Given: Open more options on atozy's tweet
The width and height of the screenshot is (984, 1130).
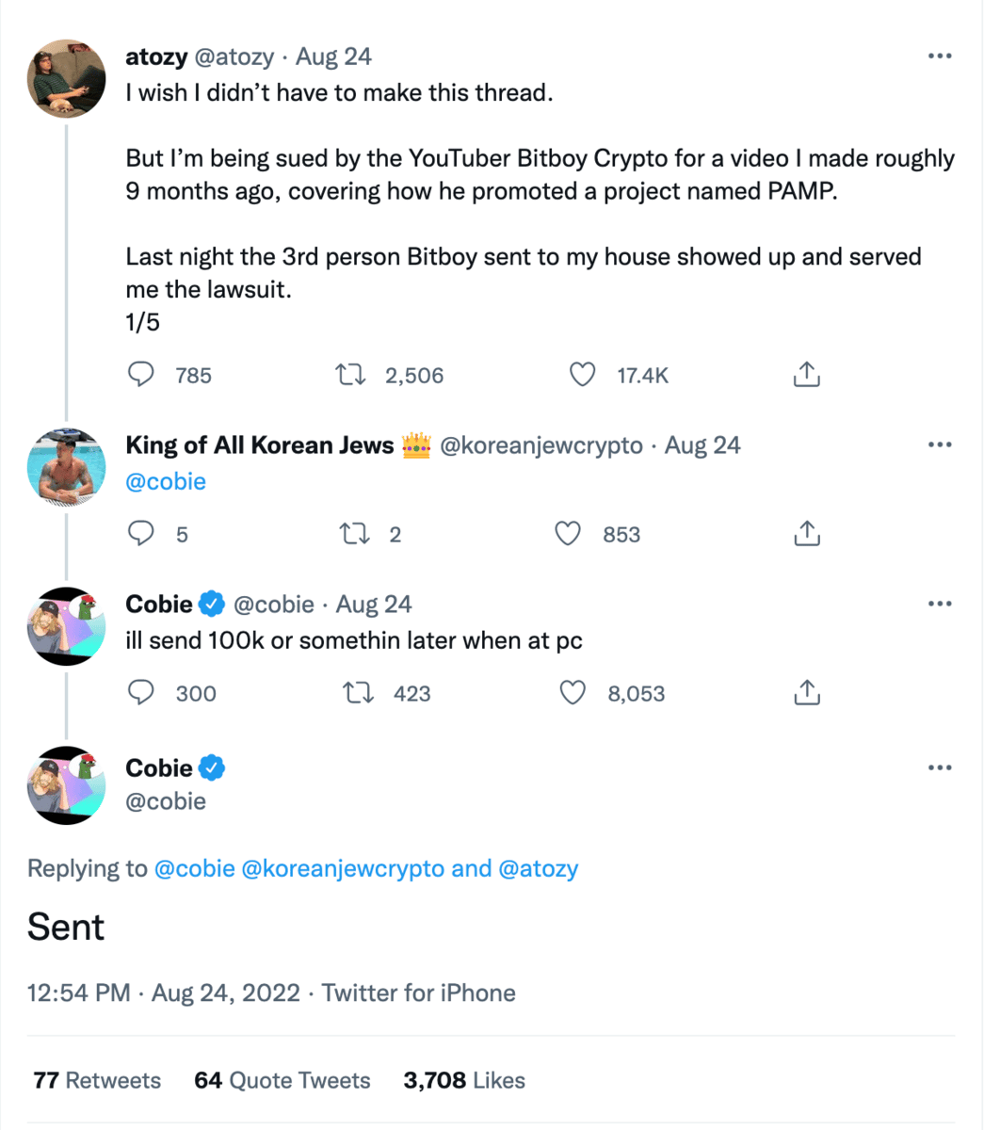Looking at the screenshot, I should click(939, 56).
